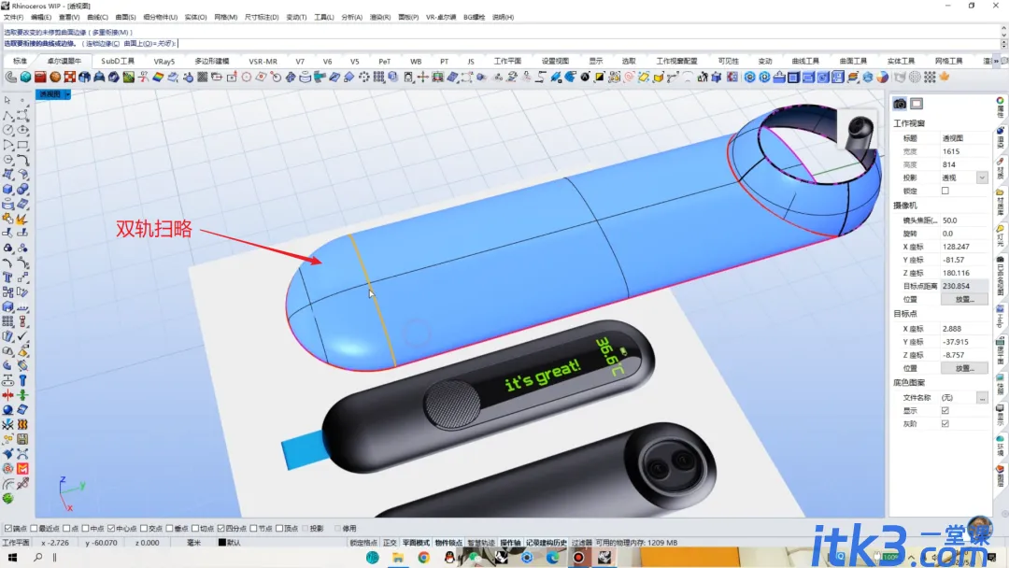This screenshot has height=568, width=1009.
Task: Click the dot grid icon near maple leaf
Action: click(x=930, y=78)
